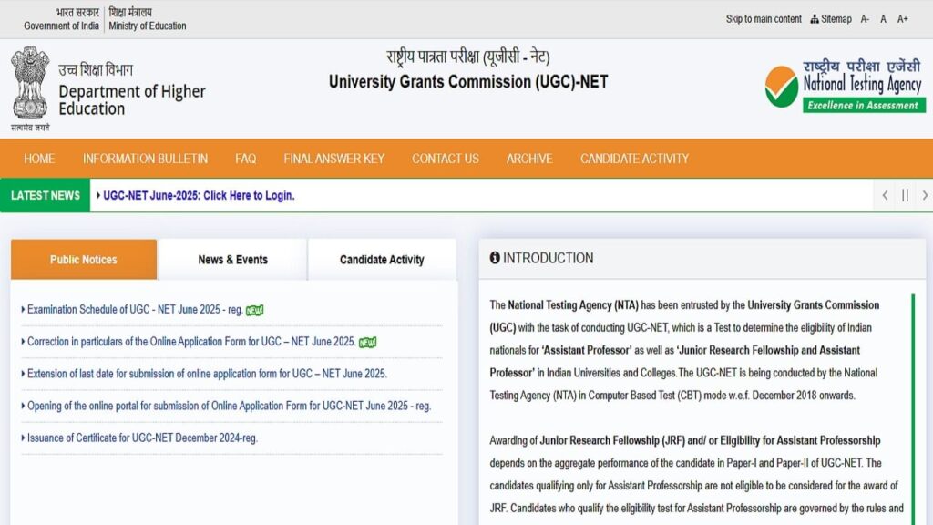933x525 pixels.
Task: Click the National Testing Agency logo
Action: 845,87
